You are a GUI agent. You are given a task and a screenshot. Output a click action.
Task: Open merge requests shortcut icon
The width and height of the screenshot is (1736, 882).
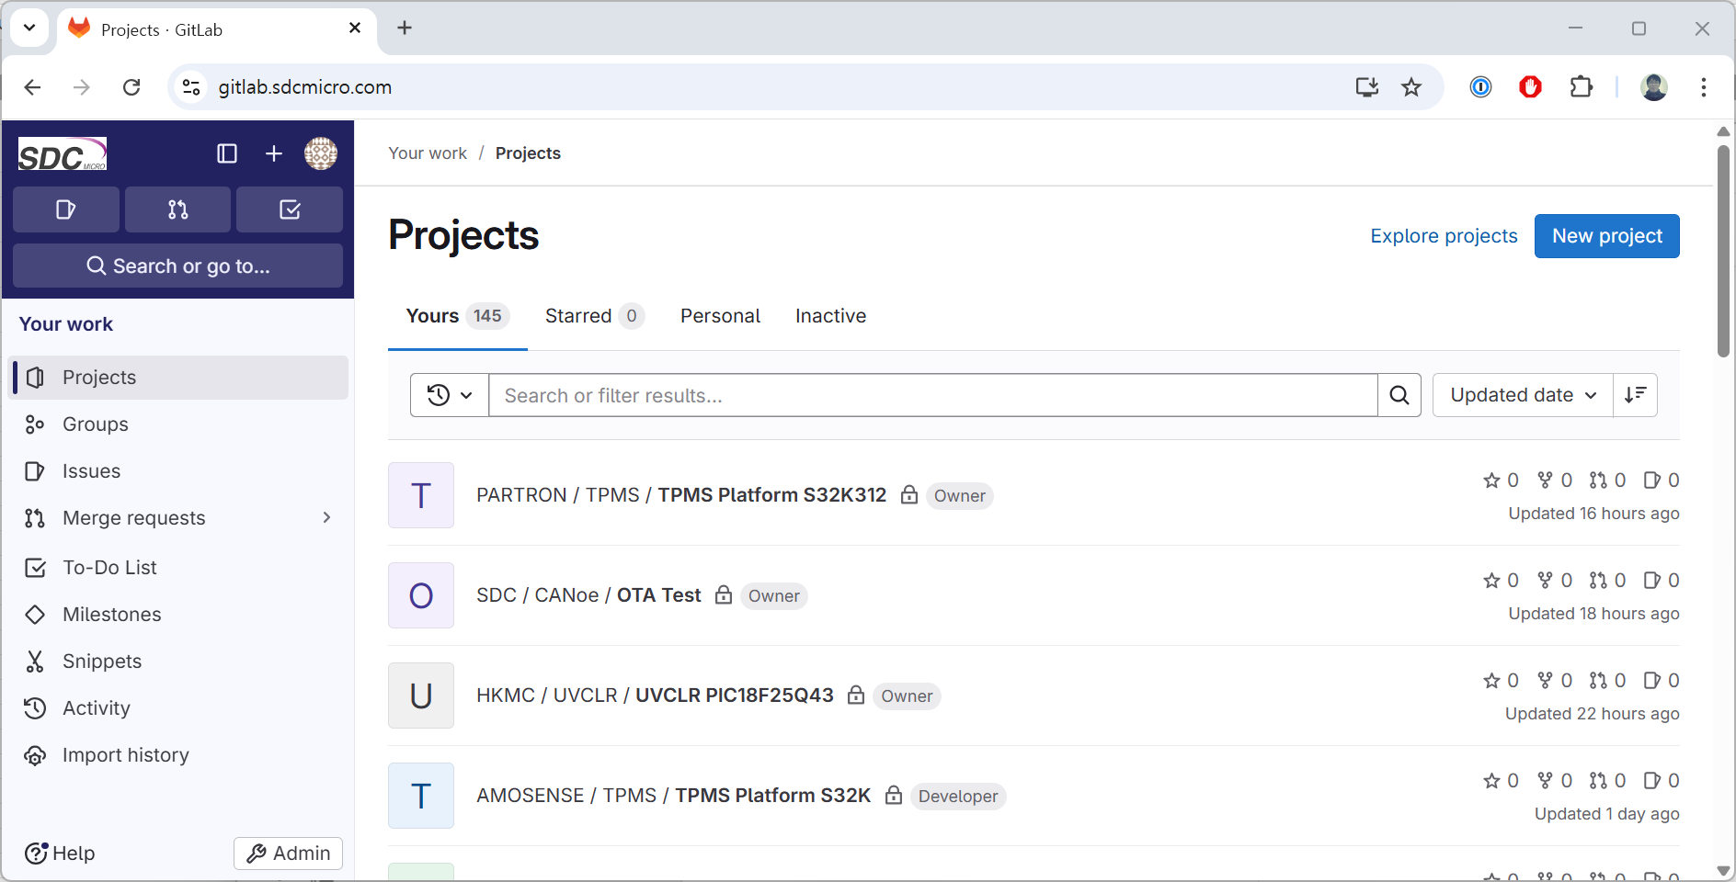point(177,209)
